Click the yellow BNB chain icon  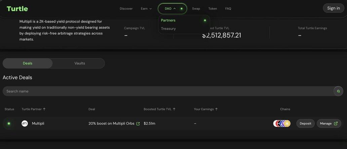pos(287,123)
